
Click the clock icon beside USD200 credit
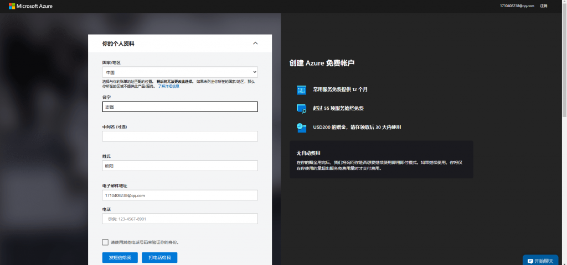(x=301, y=128)
